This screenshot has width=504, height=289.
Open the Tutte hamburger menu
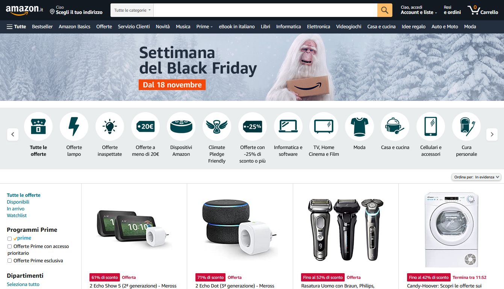tap(16, 26)
